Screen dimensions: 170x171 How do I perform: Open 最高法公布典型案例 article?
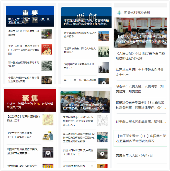click(x=140, y=105)
